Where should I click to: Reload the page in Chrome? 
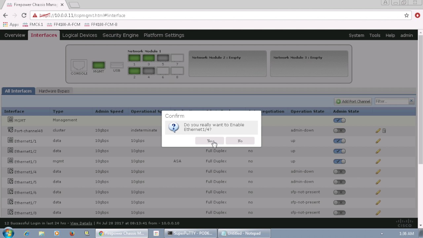point(24,15)
